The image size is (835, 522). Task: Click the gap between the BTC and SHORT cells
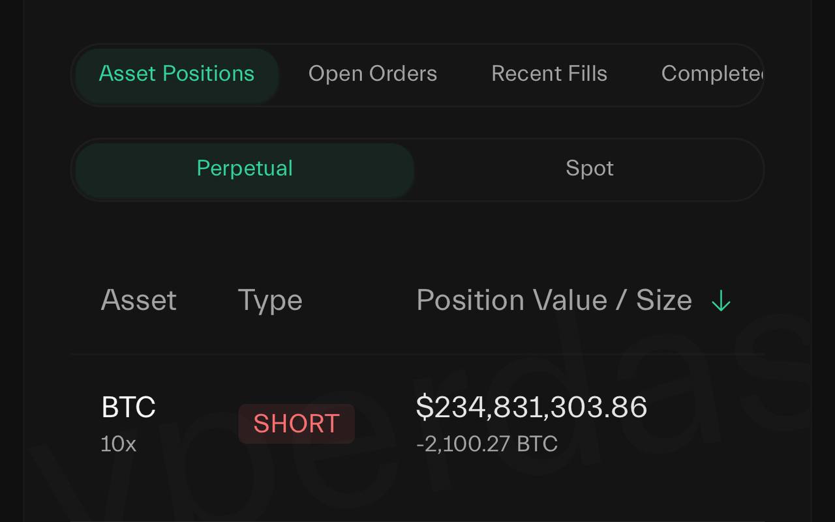tap(196, 424)
